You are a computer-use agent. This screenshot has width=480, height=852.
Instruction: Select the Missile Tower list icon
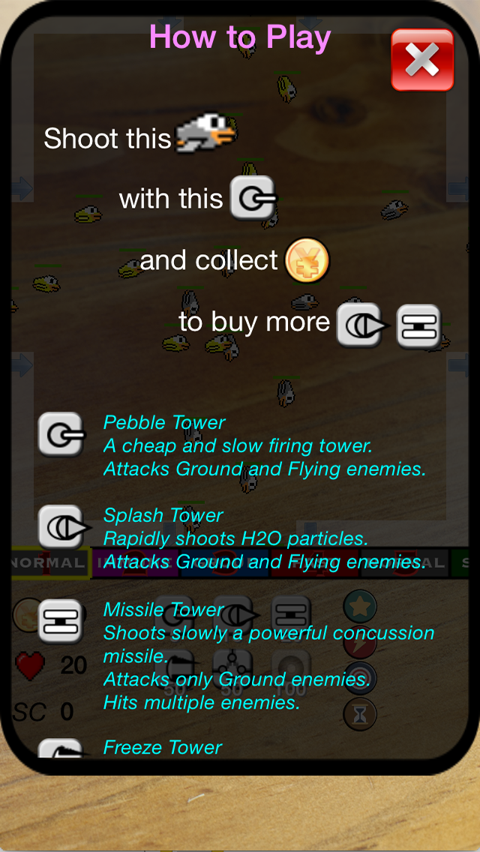pos(60,621)
